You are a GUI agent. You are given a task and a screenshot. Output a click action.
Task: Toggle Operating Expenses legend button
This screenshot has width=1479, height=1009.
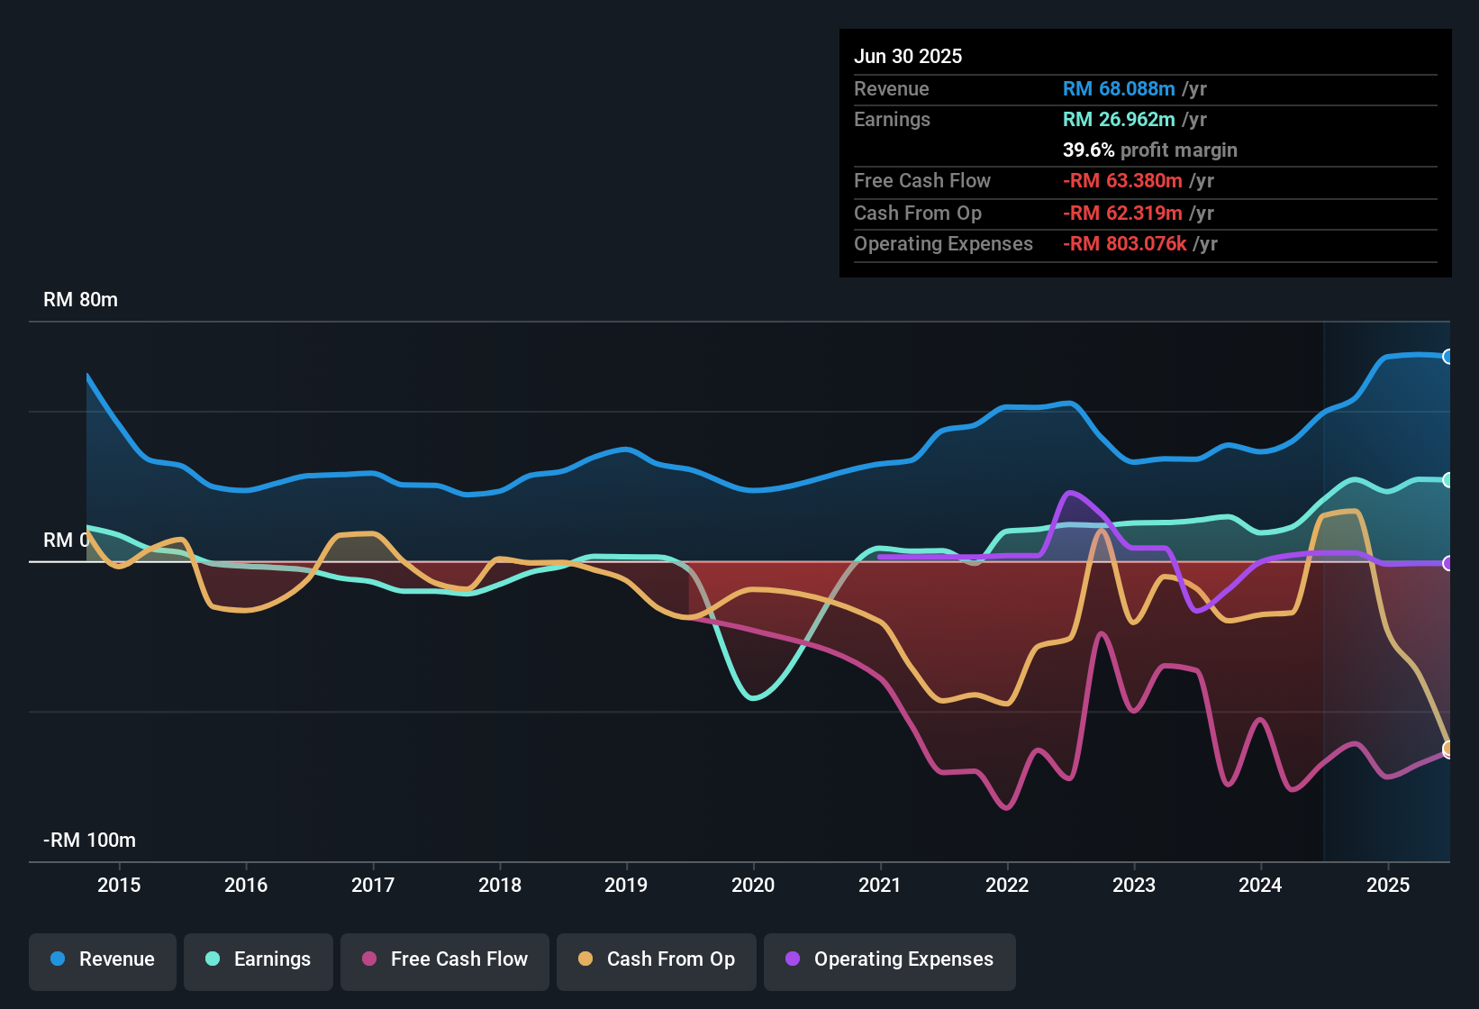(890, 960)
